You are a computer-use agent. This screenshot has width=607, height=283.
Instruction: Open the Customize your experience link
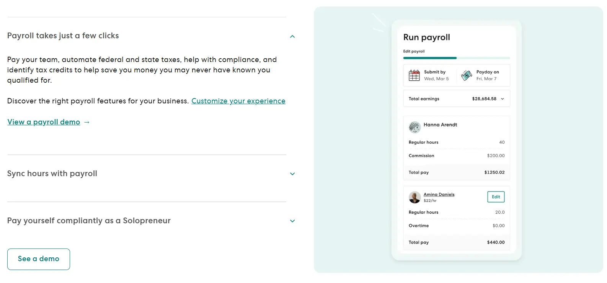(x=238, y=101)
